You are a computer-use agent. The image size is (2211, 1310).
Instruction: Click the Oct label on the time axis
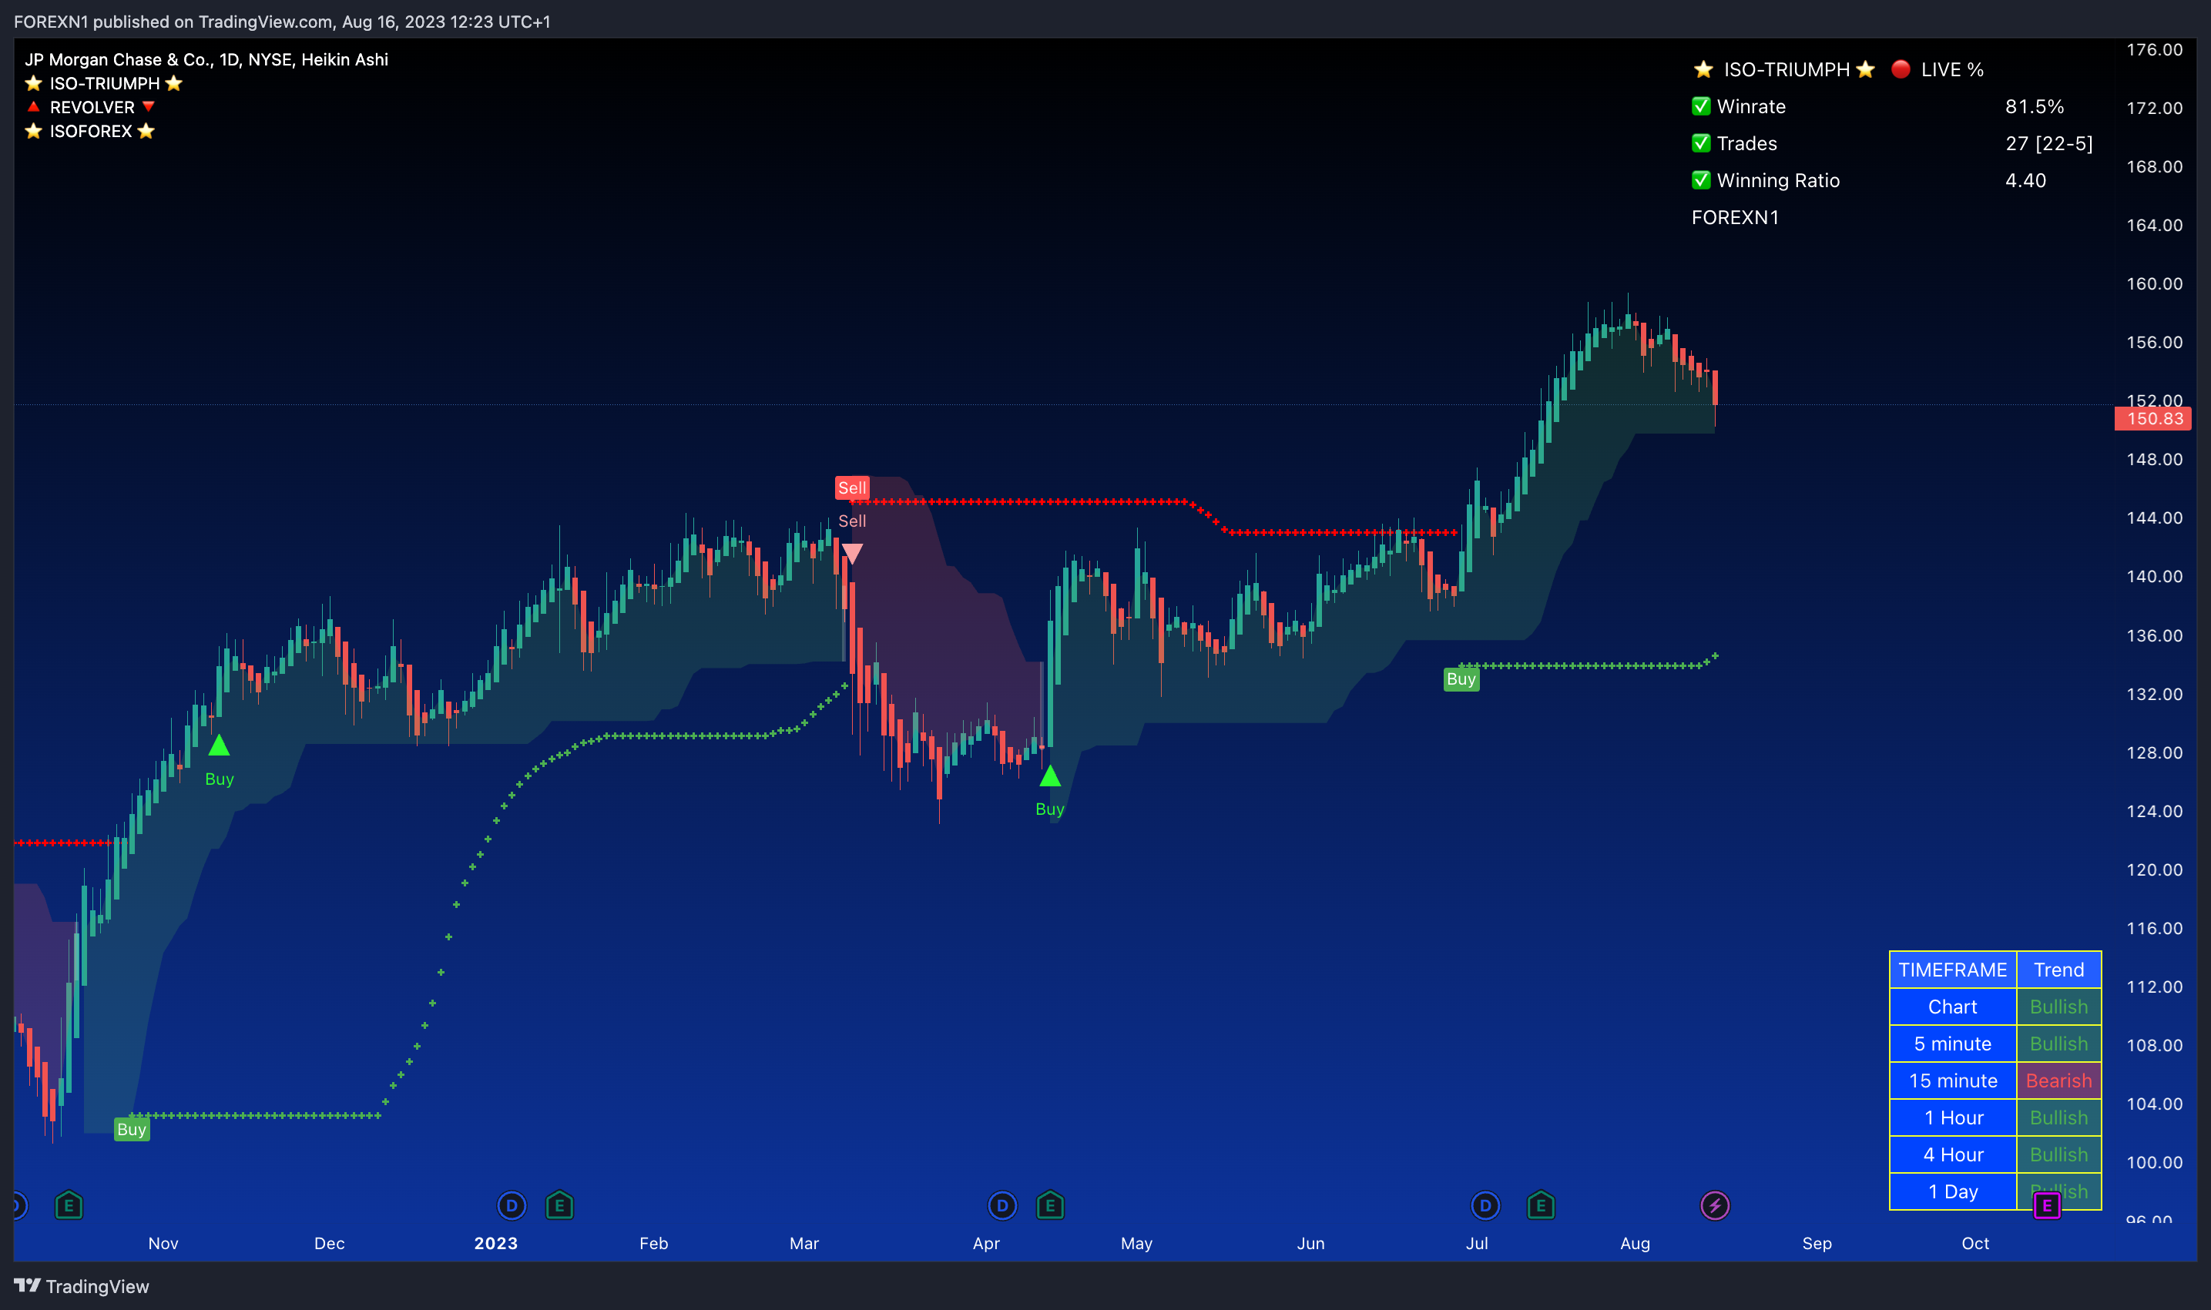pos(1975,1243)
